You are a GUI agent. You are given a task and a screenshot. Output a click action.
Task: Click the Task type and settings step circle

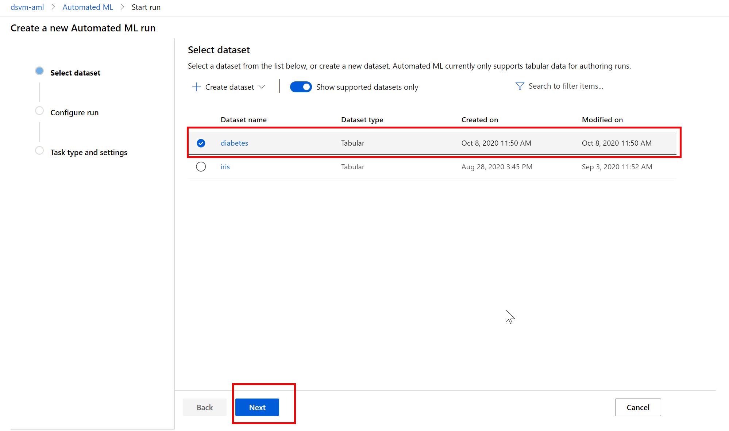click(x=39, y=150)
